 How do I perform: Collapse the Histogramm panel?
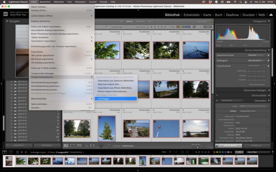(x=269, y=21)
